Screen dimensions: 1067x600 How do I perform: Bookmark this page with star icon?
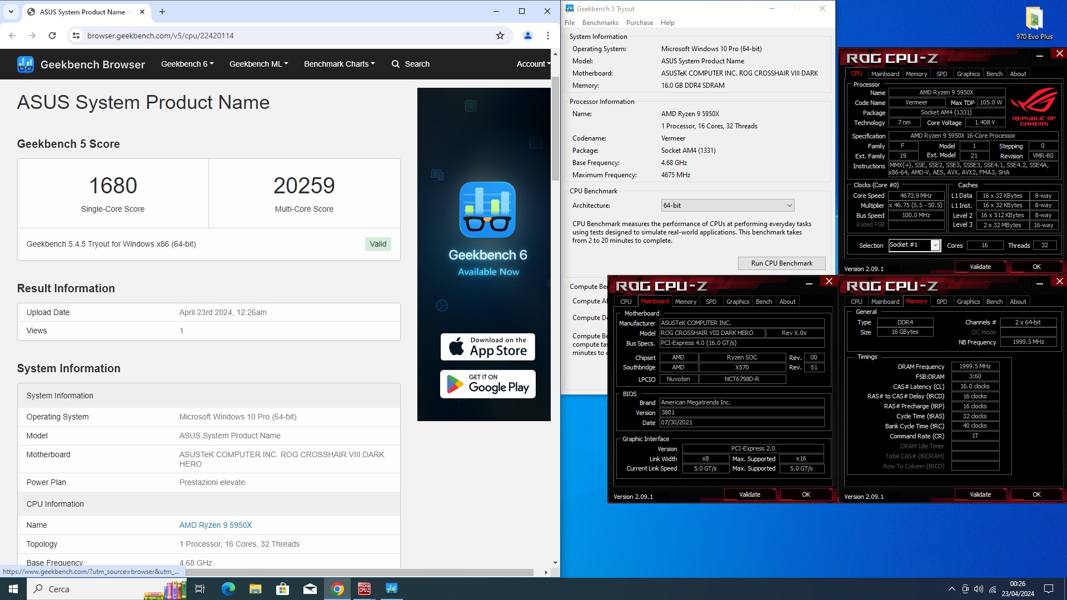500,36
